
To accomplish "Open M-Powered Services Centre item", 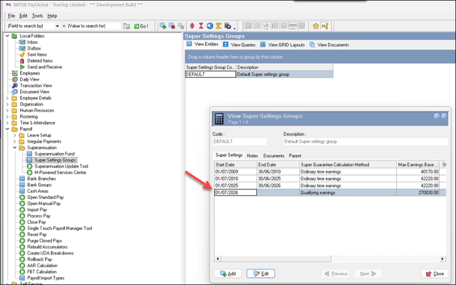I will click(x=60, y=172).
